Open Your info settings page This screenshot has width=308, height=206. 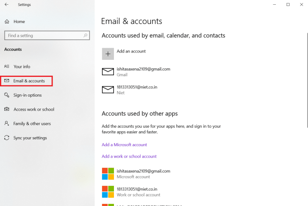(x=22, y=67)
